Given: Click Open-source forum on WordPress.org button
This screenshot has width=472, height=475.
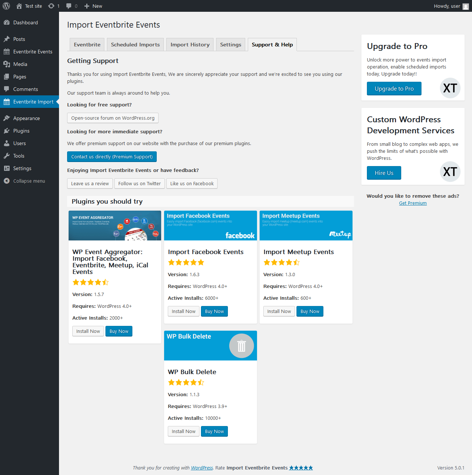Looking at the screenshot, I should click(x=113, y=118).
